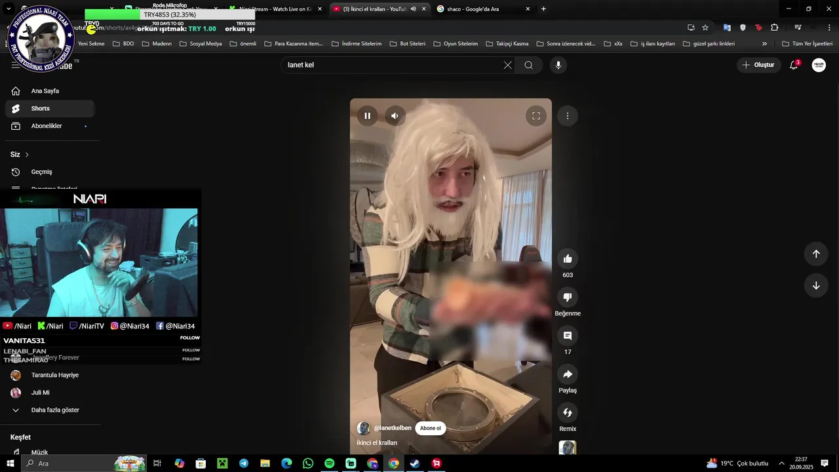Open the lanetkelben channel avatar
This screenshot has height=472, width=839.
pyautogui.click(x=363, y=428)
